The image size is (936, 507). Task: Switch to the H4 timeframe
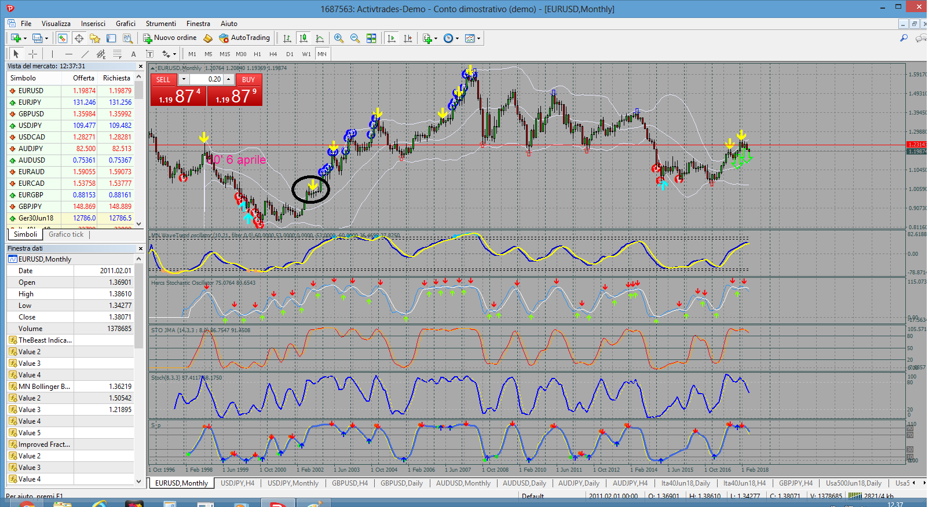click(x=273, y=54)
